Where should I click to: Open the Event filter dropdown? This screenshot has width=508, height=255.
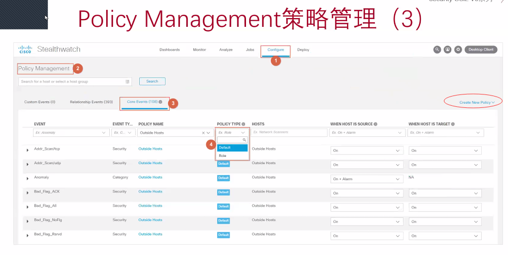coord(71,133)
